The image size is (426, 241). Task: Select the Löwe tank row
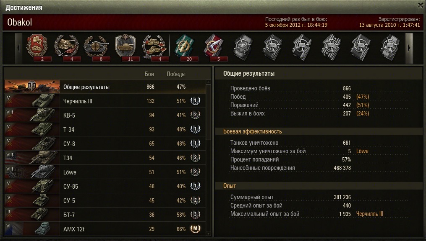105,172
